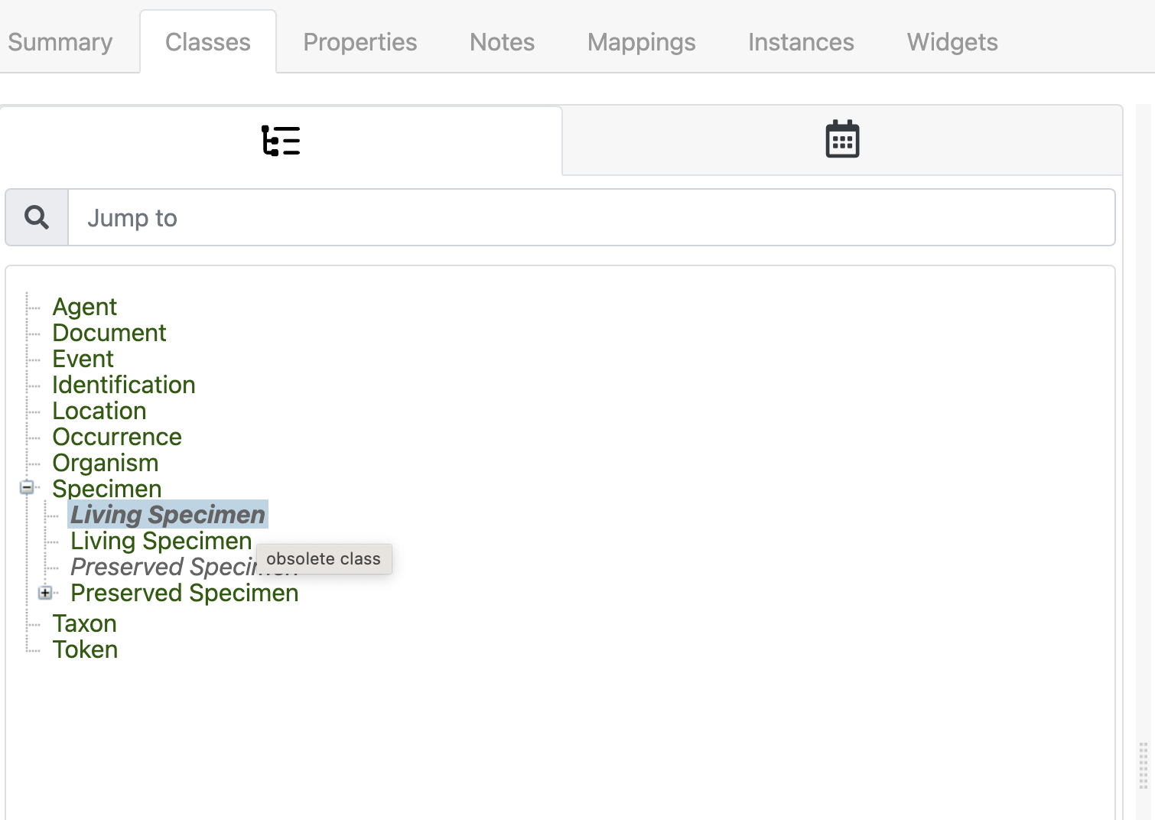Open the Mappings tab
Image resolution: width=1155 pixels, height=820 pixels.
point(641,42)
